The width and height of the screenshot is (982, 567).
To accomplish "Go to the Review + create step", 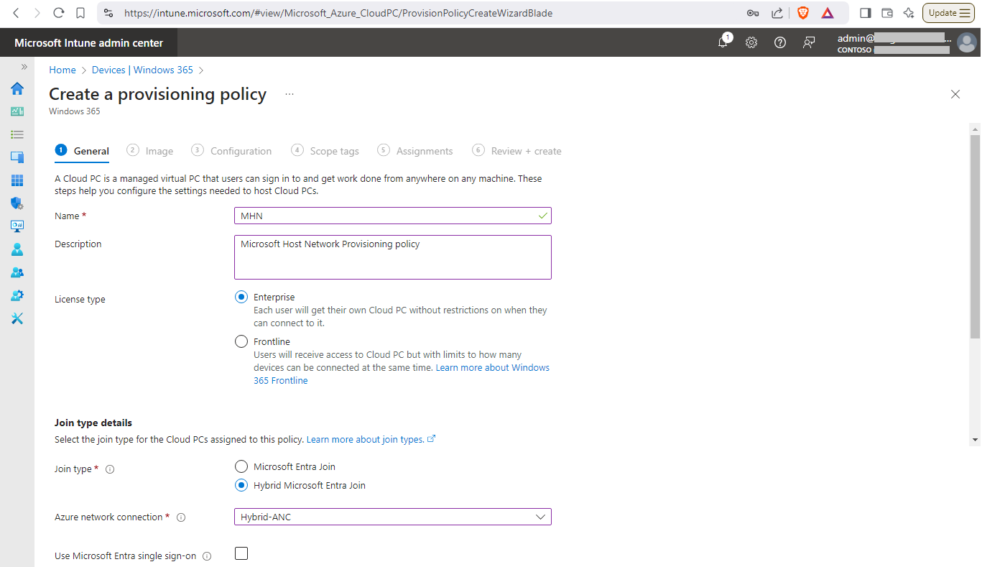I will (517, 151).
